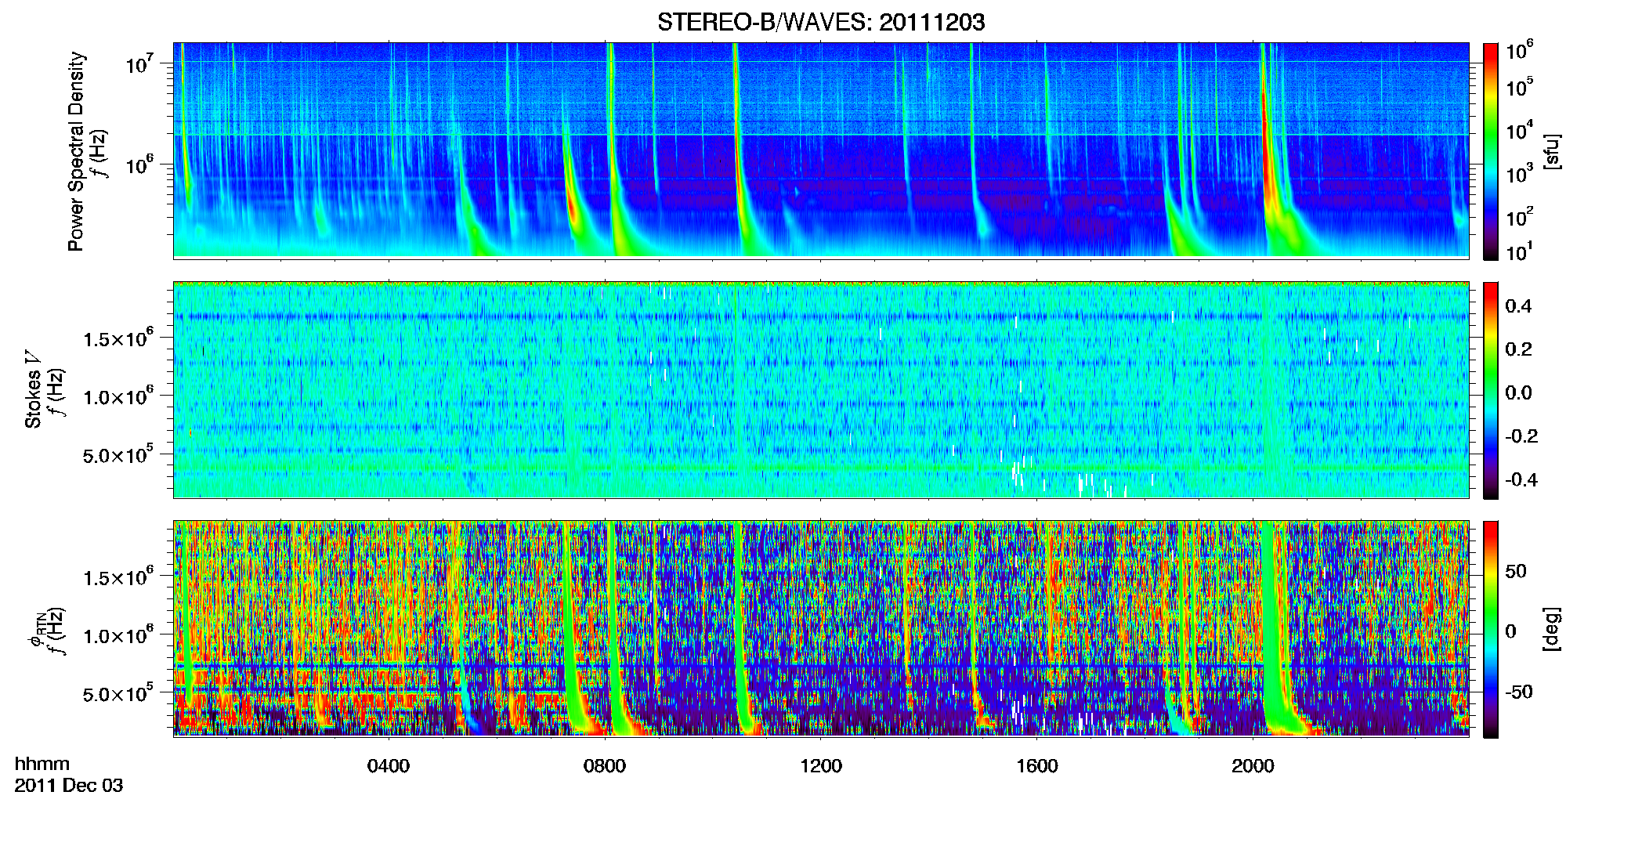Click the φRTN degrees color bar
The width and height of the screenshot is (1642, 846).
(x=1490, y=629)
